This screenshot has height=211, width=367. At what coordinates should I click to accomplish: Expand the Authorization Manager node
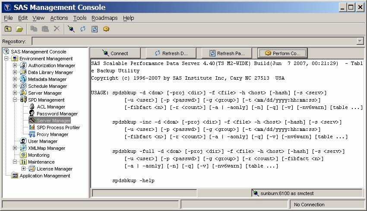pos(15,65)
